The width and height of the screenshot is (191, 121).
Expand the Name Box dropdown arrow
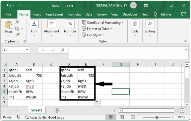27,50
